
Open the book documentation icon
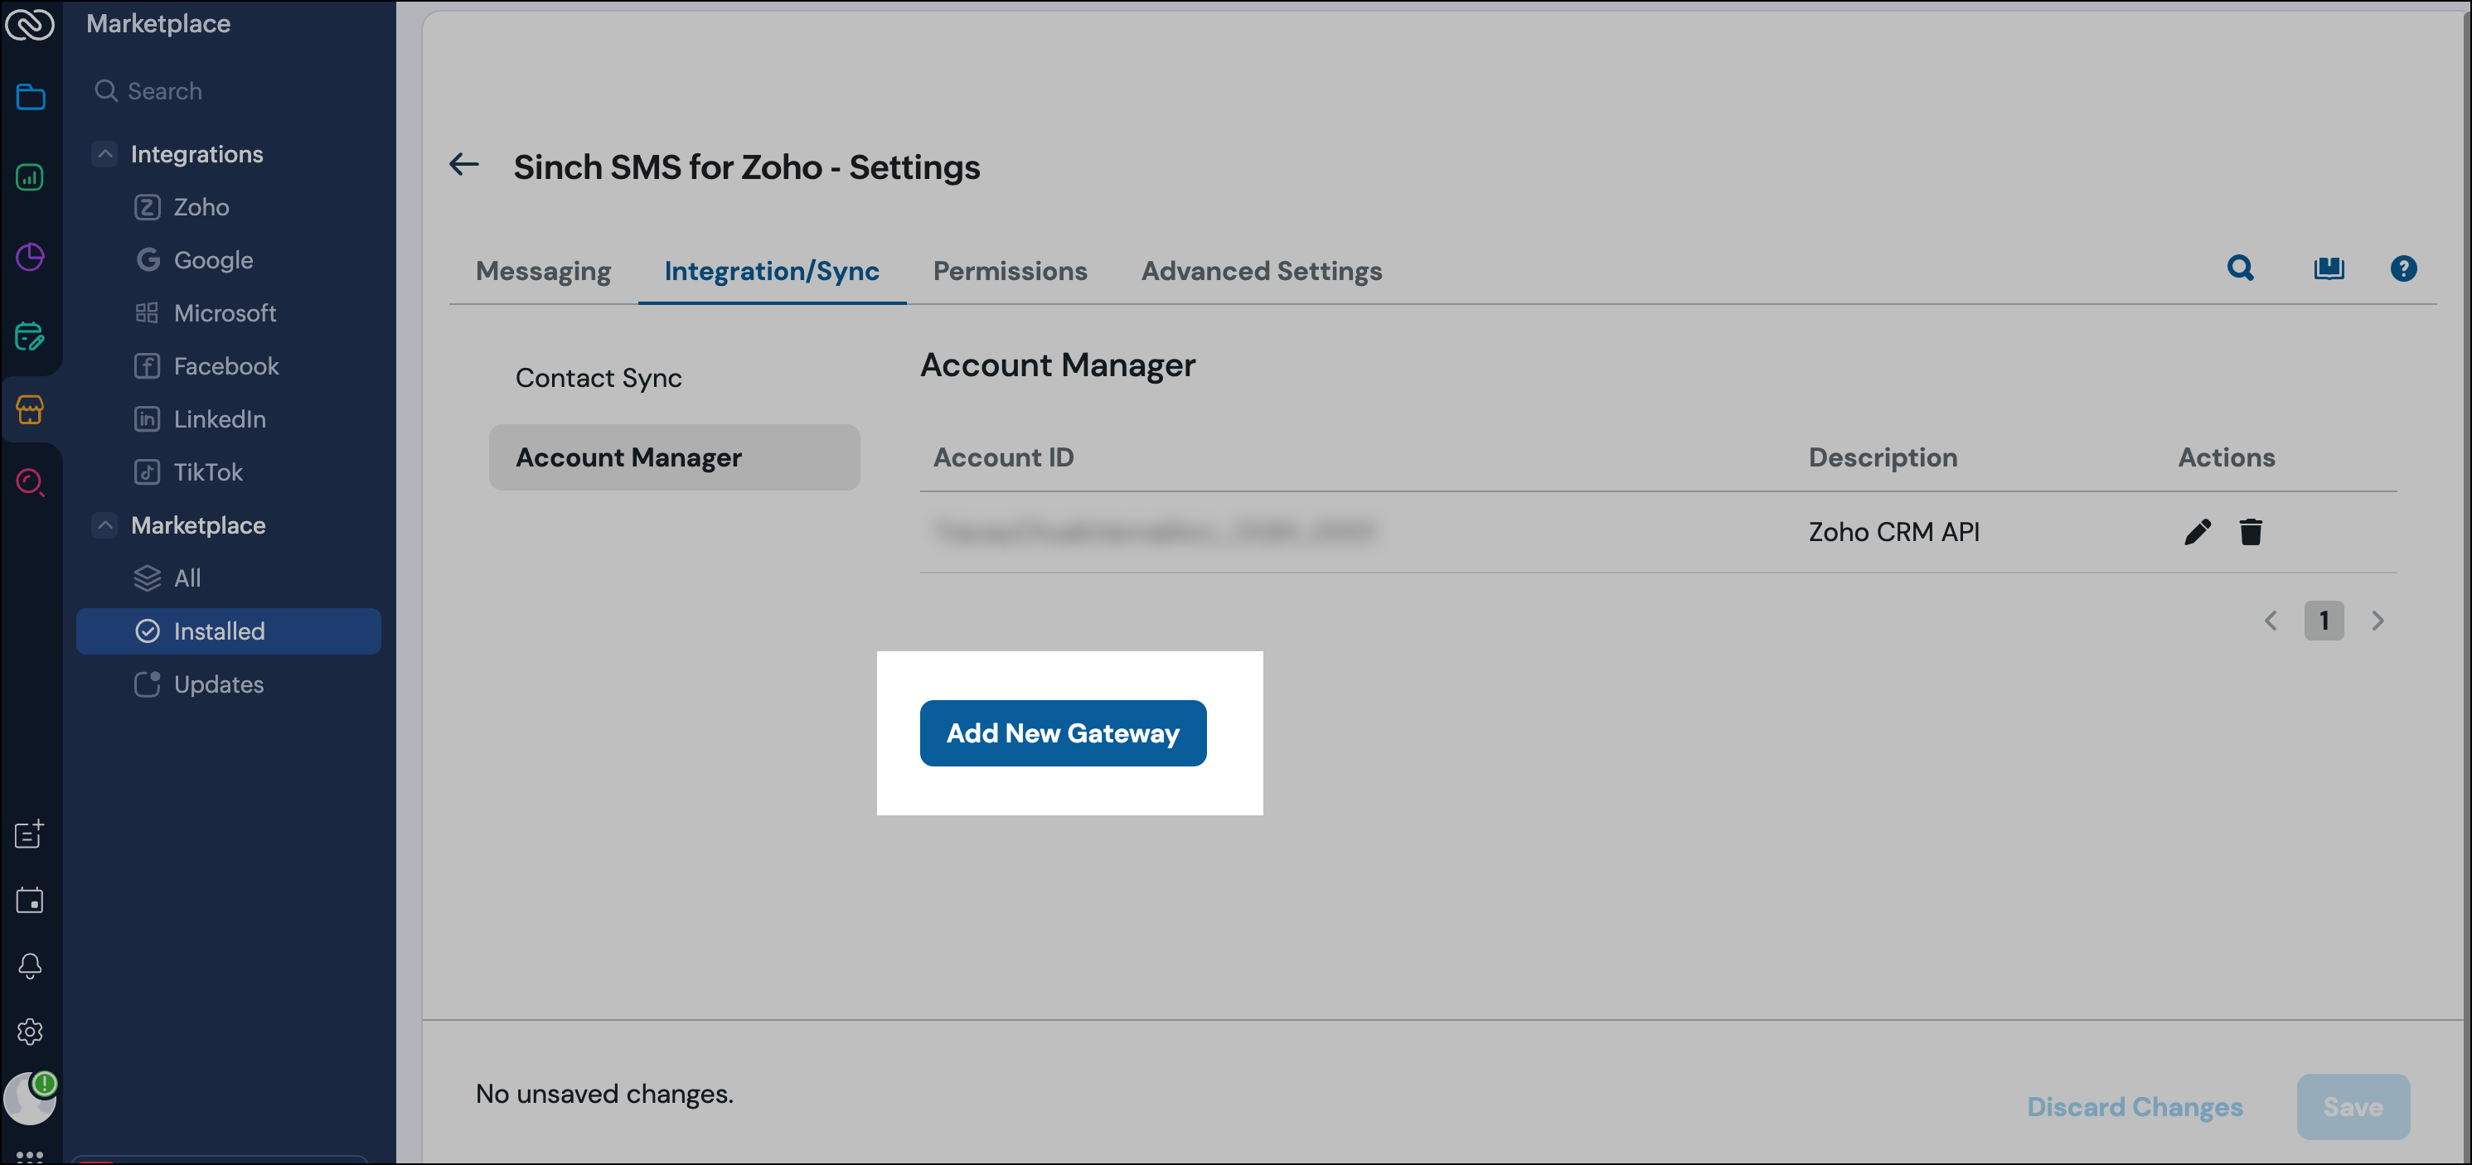(2329, 268)
